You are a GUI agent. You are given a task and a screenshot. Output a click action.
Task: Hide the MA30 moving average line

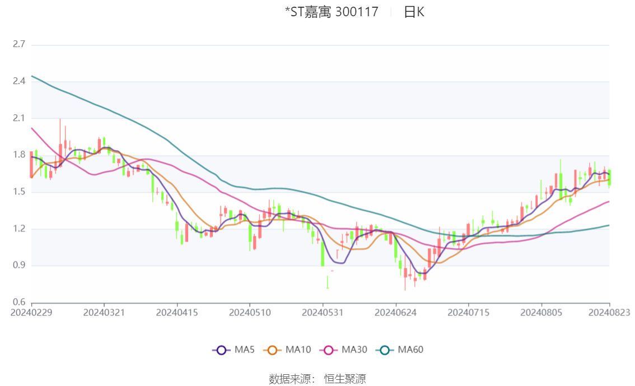(329, 350)
